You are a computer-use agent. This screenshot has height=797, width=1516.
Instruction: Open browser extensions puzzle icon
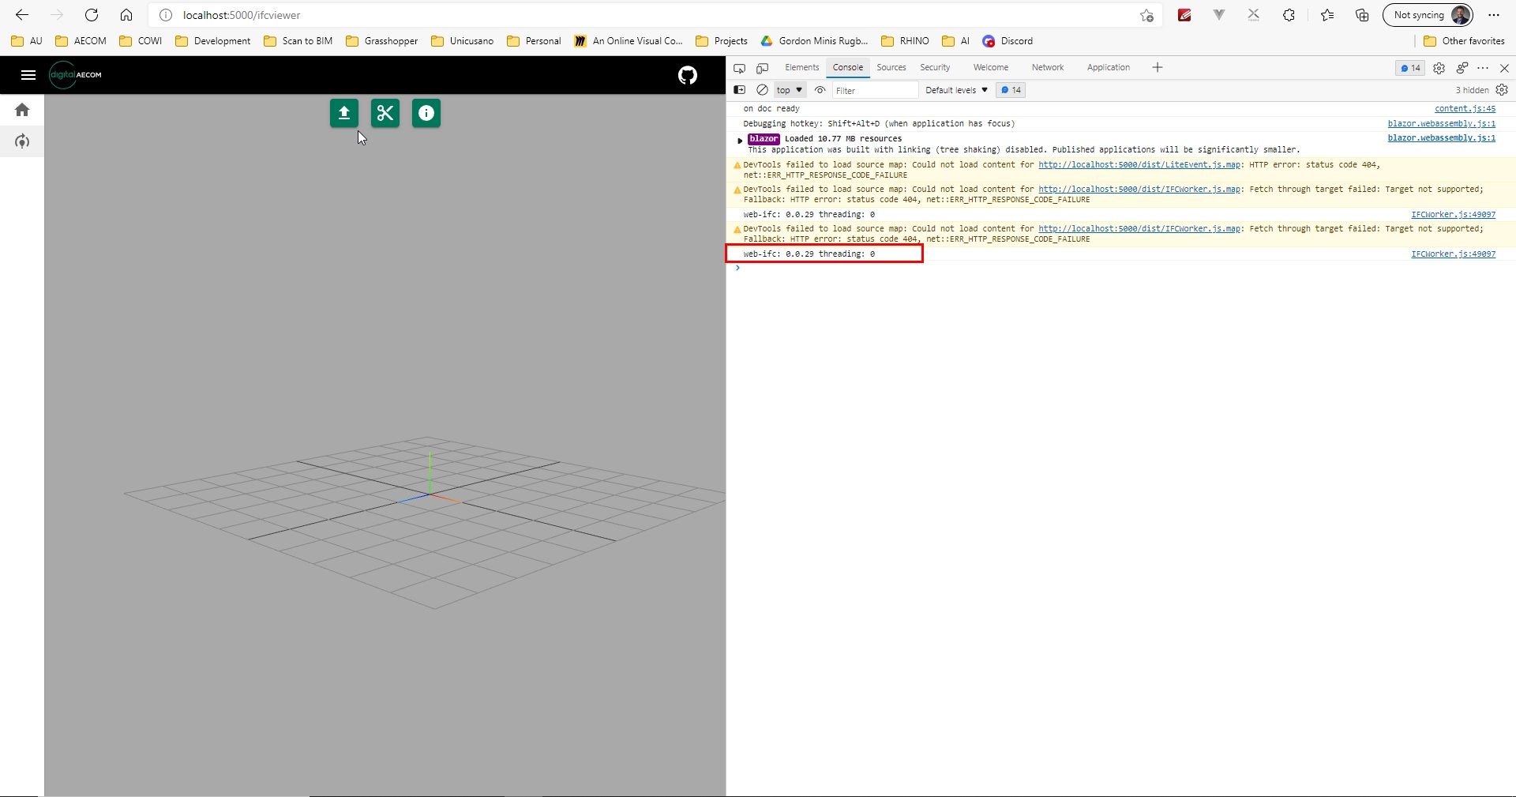(1289, 15)
